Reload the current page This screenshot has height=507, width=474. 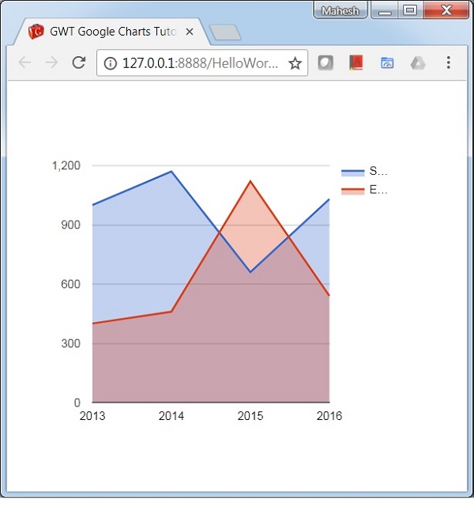(78, 63)
